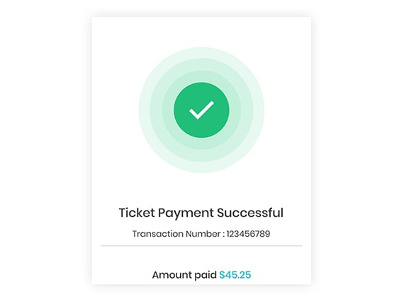Select the word "Successful" in heading
The height and width of the screenshot is (304, 404).
(x=250, y=213)
